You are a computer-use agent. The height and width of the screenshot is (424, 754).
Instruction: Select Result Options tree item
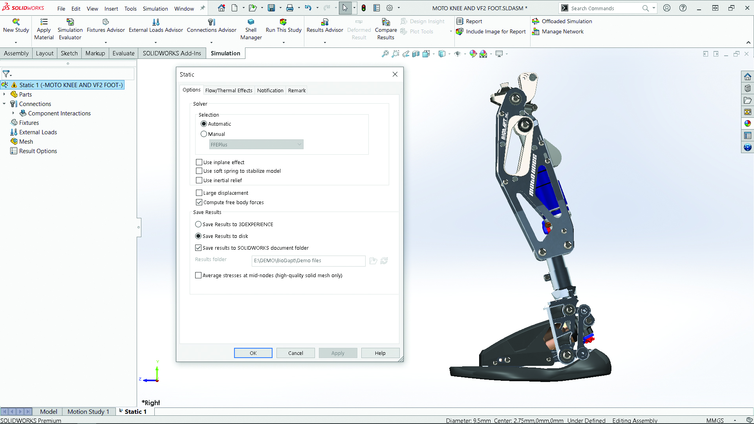click(x=38, y=151)
